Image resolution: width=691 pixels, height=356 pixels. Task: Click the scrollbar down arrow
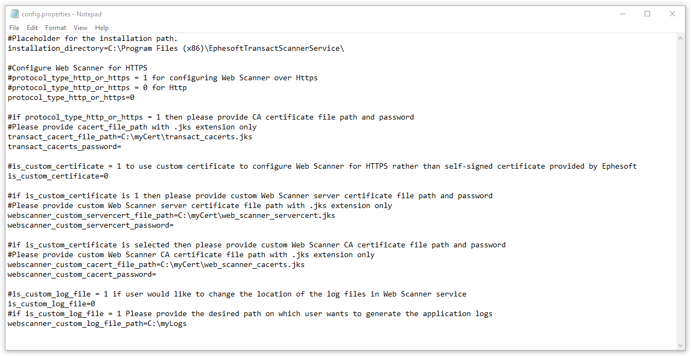pyautogui.click(x=680, y=345)
